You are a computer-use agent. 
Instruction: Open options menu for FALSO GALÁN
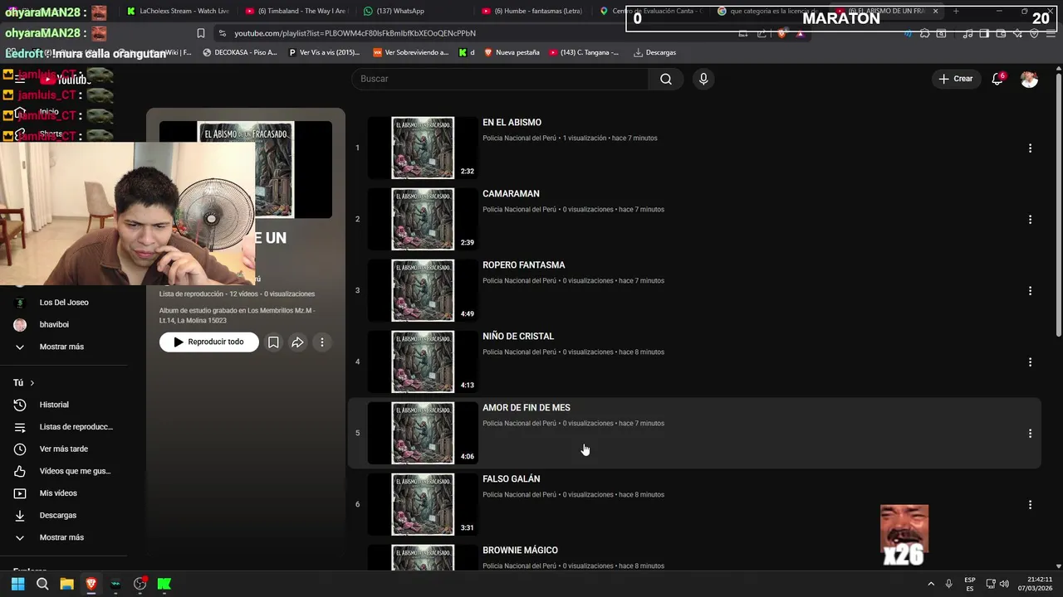(1030, 505)
